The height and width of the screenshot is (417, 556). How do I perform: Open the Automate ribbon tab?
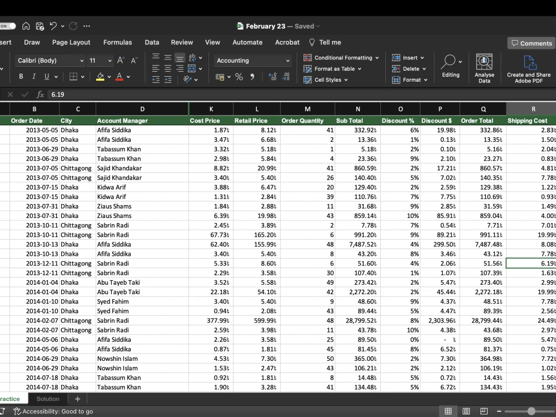[247, 42]
